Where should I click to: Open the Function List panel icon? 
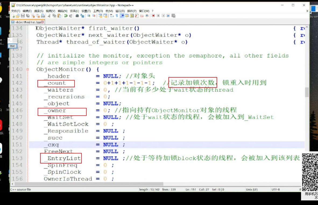click(137, 16)
